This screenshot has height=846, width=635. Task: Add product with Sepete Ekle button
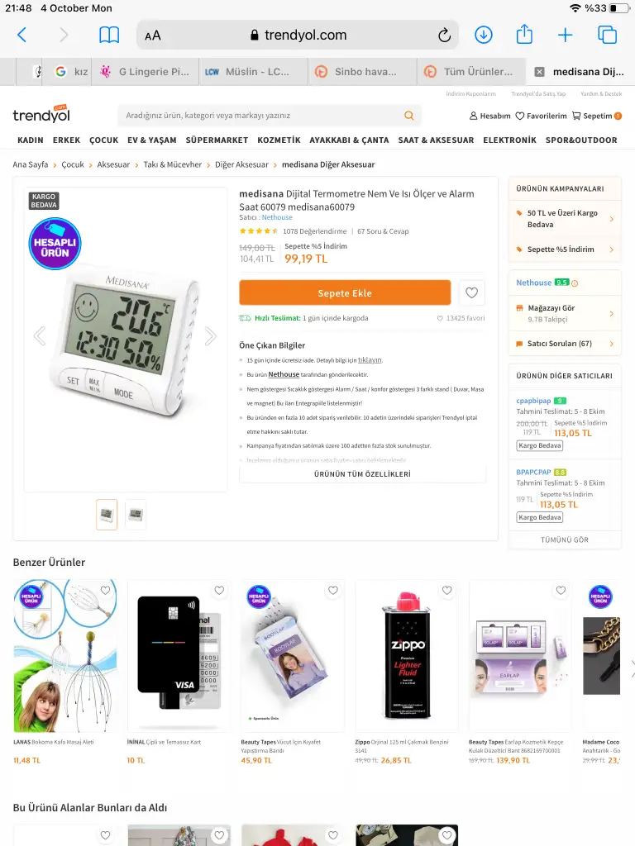click(x=345, y=293)
